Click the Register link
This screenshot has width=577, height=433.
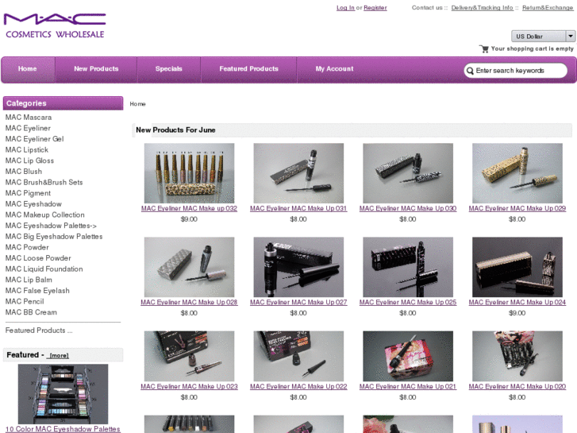375,8
